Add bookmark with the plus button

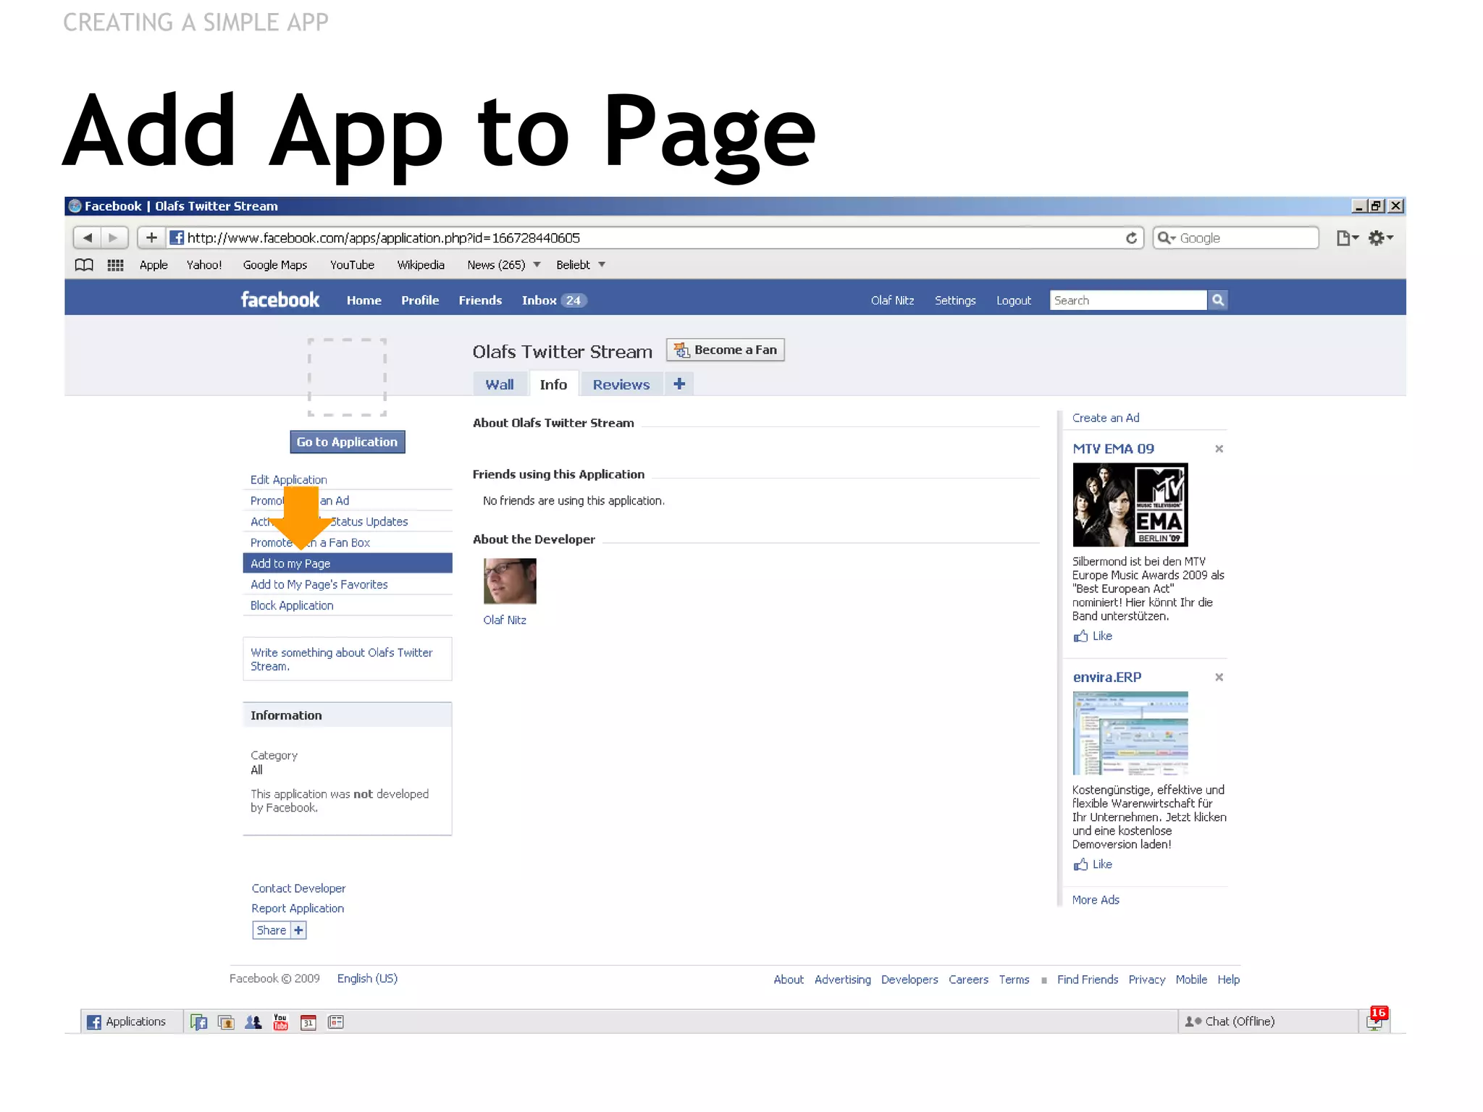pyautogui.click(x=151, y=237)
